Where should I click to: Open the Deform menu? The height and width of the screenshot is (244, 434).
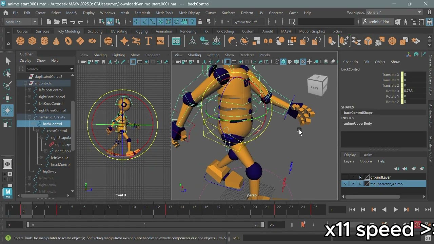[246, 13]
